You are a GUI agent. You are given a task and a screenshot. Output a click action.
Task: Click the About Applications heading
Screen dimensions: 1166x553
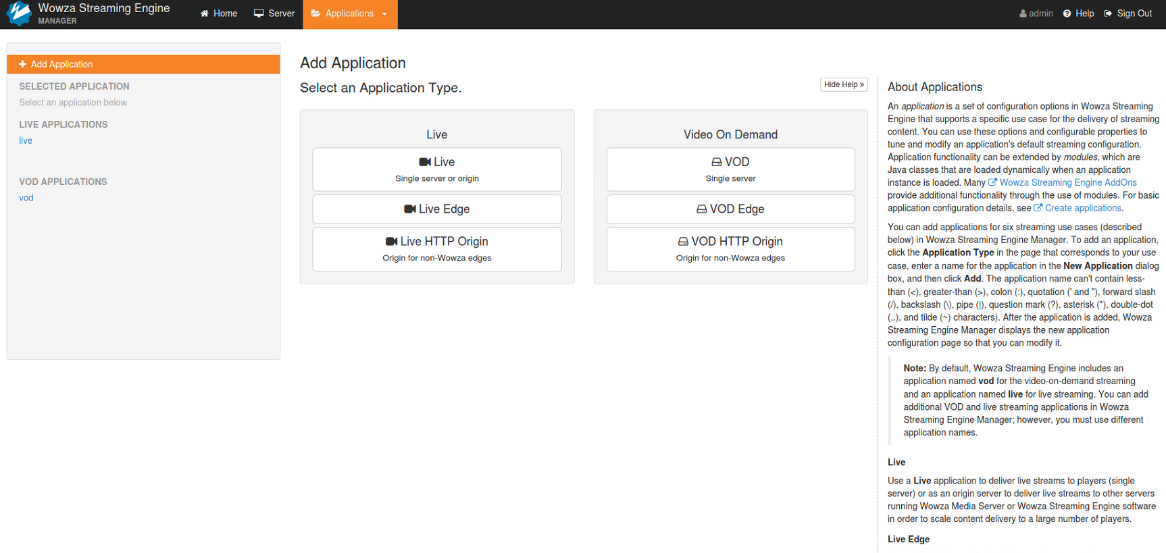coord(935,87)
